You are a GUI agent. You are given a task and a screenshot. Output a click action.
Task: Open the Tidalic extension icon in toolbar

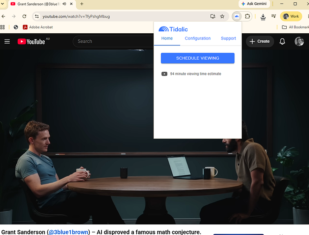point(237,16)
